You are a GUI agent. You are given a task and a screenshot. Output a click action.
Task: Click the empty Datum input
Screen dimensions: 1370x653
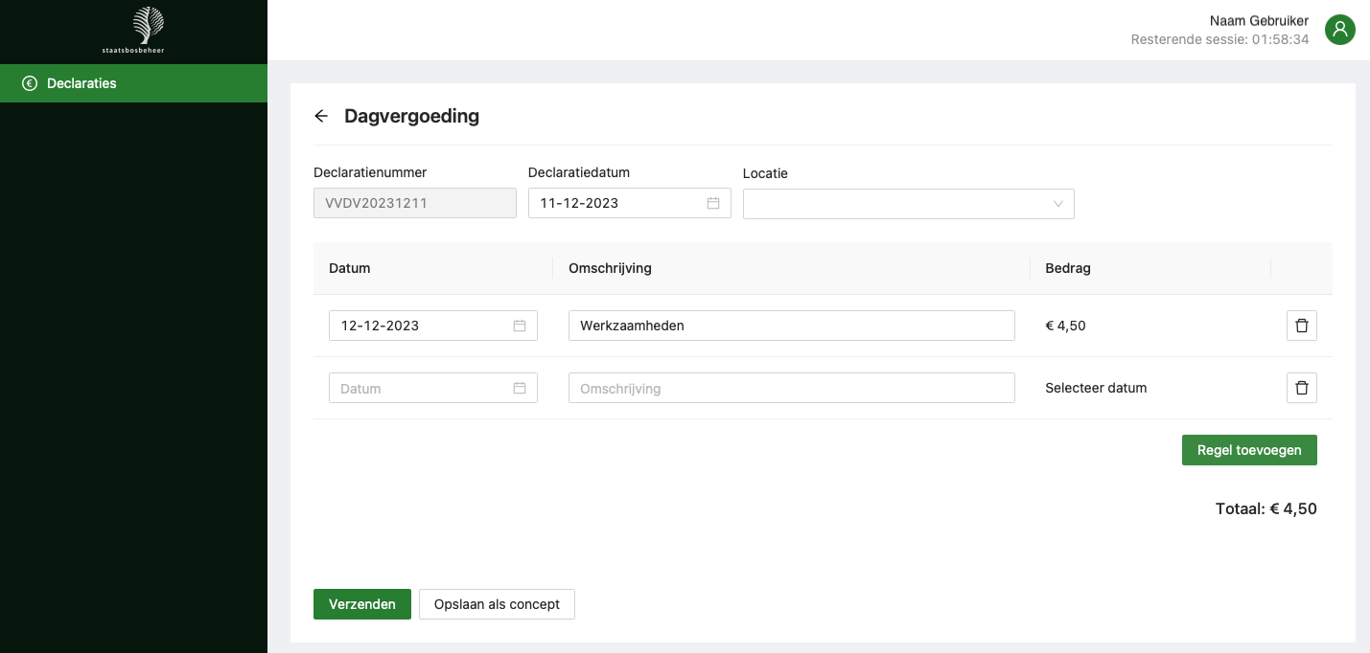pyautogui.click(x=433, y=388)
